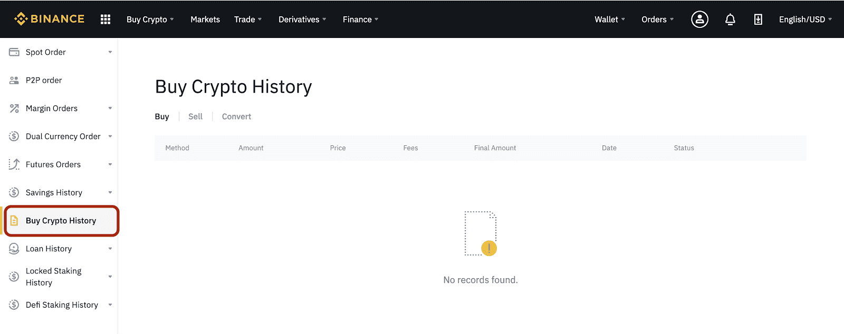The image size is (844, 334).
Task: Click the P2P order people icon
Action: tap(14, 80)
